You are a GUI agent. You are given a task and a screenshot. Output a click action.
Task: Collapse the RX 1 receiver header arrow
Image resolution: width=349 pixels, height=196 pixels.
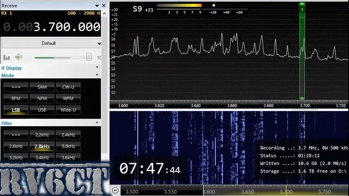[x=104, y=14]
